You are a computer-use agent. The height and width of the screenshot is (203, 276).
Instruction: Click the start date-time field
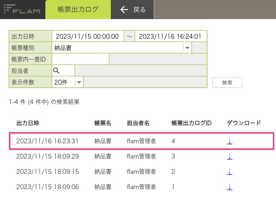(x=88, y=36)
